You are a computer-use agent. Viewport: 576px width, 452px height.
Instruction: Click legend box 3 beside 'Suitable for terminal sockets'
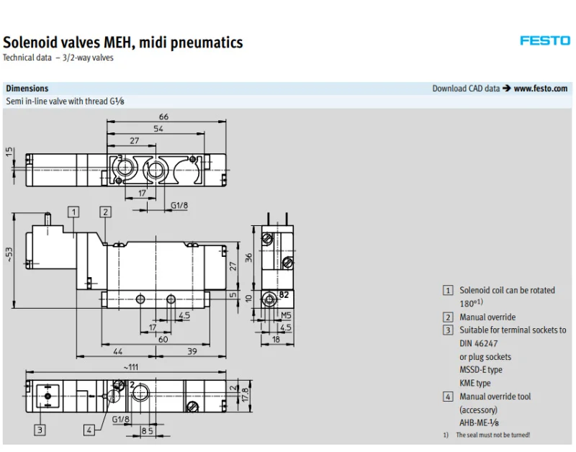pos(448,330)
